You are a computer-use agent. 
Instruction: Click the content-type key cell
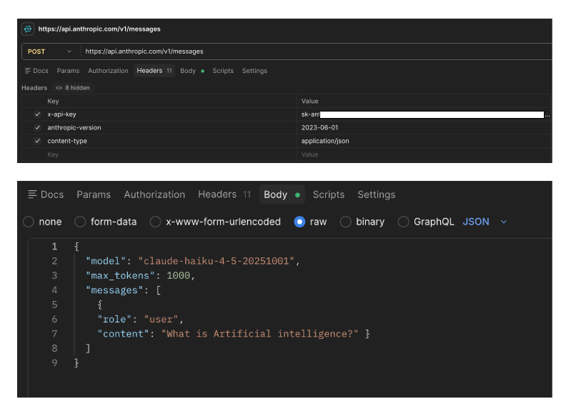click(170, 141)
